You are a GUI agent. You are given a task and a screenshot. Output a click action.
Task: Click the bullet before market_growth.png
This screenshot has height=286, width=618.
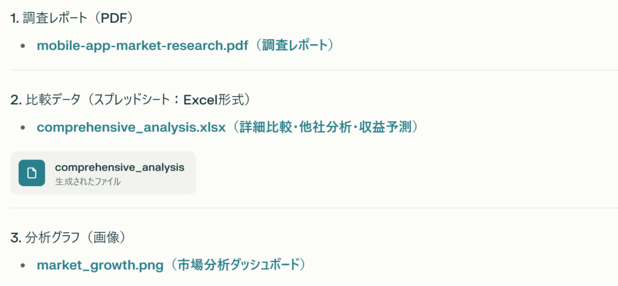pyautogui.click(x=23, y=266)
